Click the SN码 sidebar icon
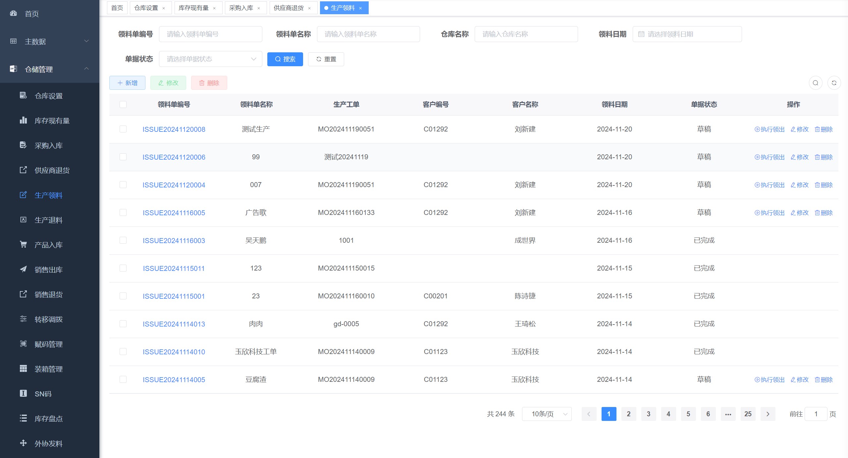The width and height of the screenshot is (848, 458). pyautogui.click(x=23, y=393)
